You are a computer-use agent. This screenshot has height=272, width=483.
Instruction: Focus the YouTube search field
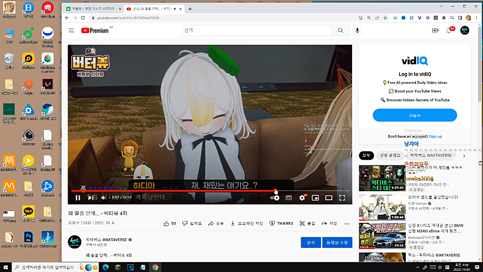[257, 31]
